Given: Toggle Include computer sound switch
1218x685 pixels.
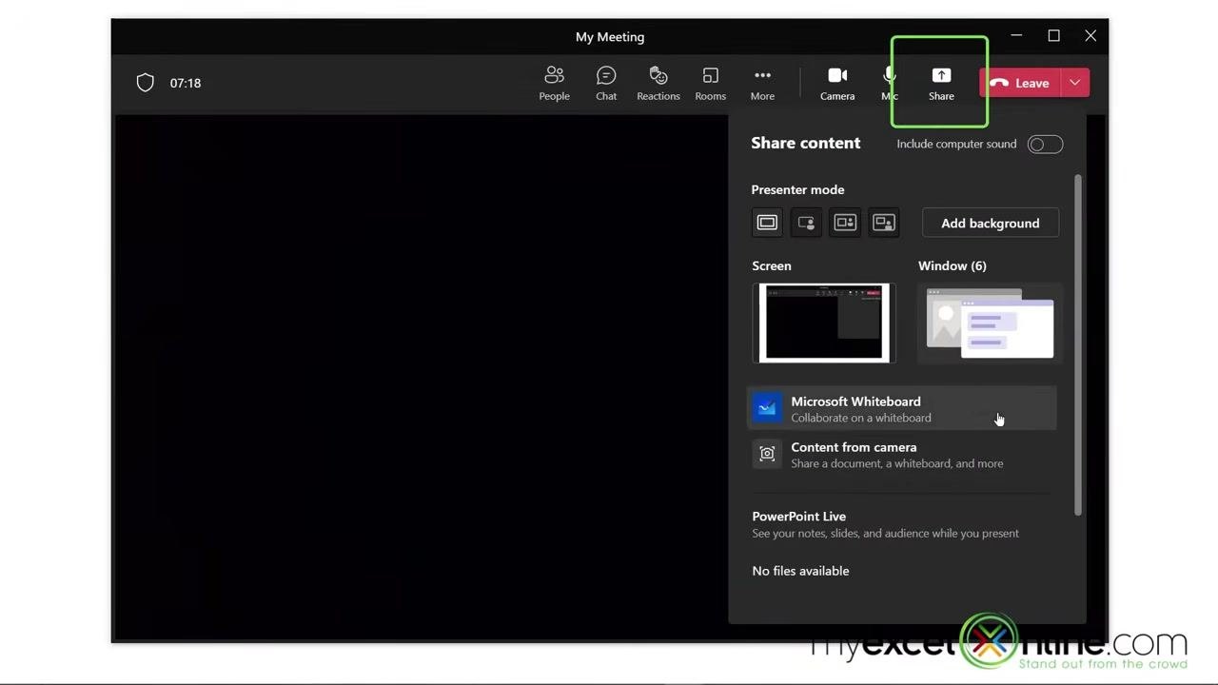Looking at the screenshot, I should [1045, 144].
